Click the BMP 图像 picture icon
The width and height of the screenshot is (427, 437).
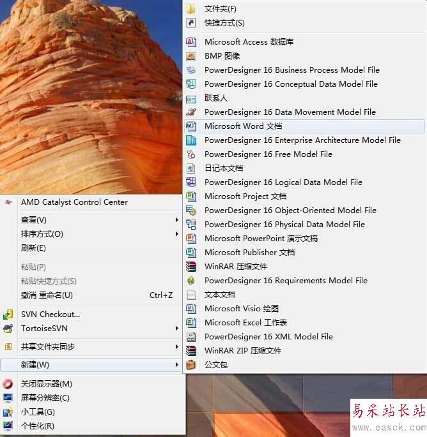tap(191, 56)
